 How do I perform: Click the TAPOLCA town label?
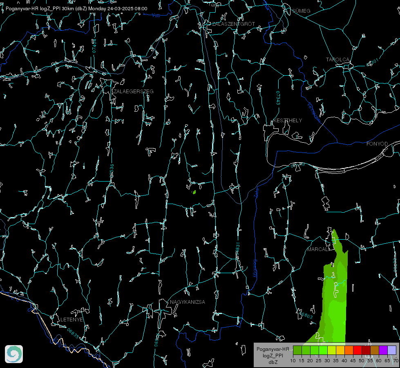point(338,59)
